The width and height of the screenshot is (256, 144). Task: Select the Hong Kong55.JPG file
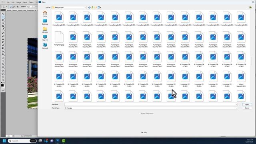(x=241, y=19)
